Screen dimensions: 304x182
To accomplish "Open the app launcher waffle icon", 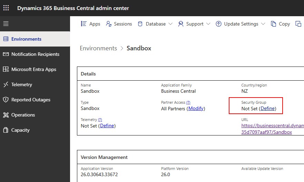I will tap(6, 8).
